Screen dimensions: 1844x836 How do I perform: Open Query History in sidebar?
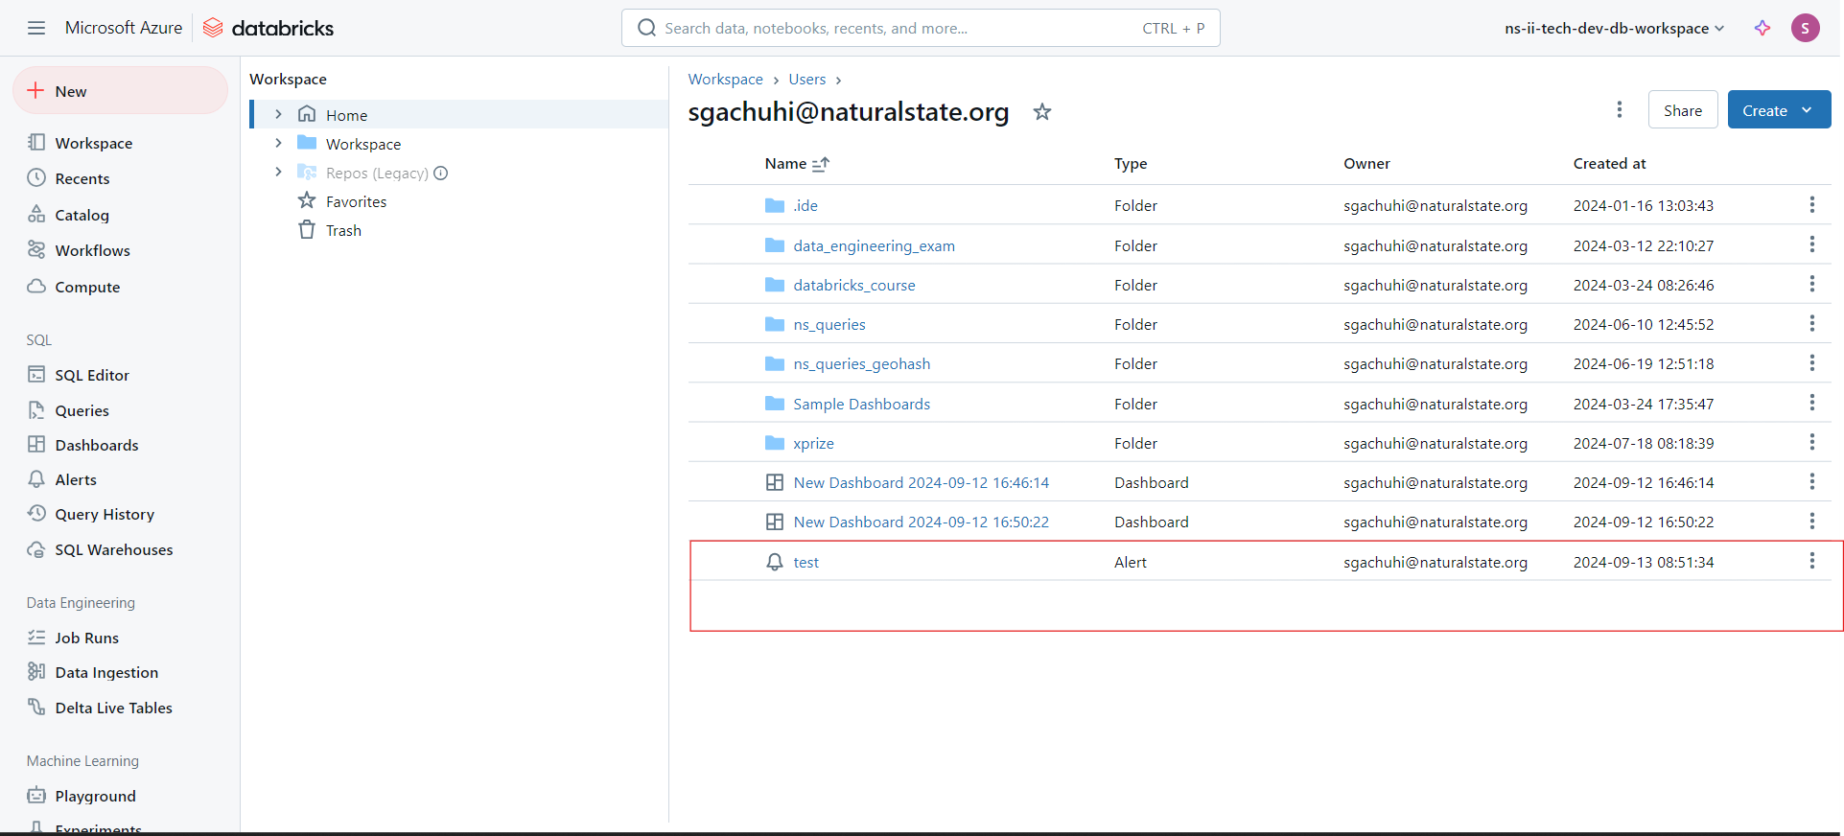click(x=105, y=514)
